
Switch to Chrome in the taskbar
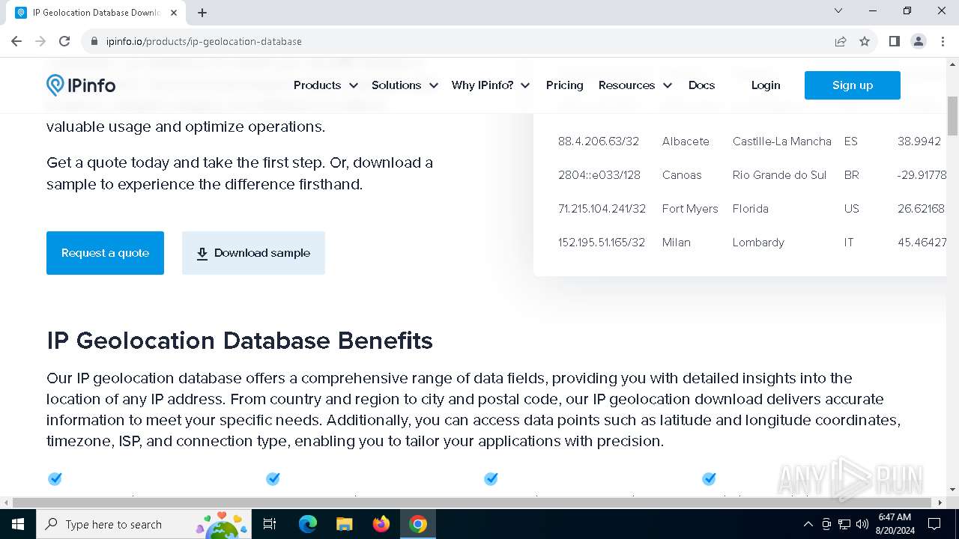(x=418, y=524)
